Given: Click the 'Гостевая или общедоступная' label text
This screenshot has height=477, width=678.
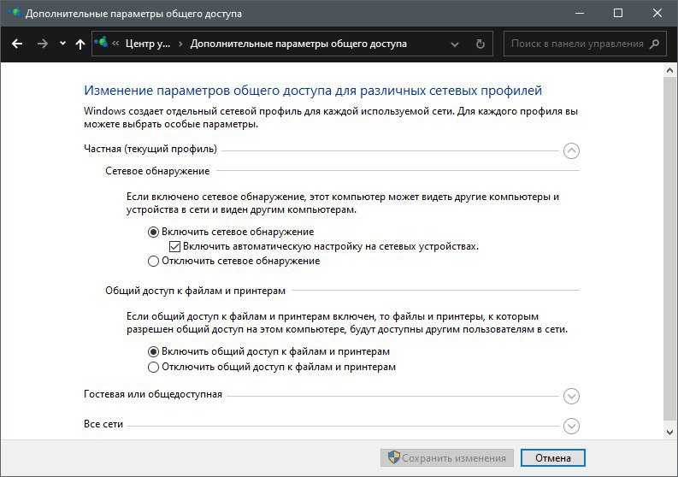Looking at the screenshot, I should coord(153,394).
